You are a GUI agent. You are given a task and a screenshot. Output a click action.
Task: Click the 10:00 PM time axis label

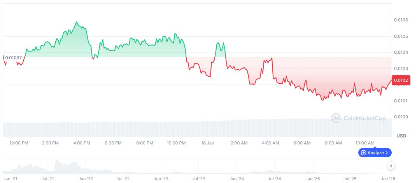[x=176, y=143]
